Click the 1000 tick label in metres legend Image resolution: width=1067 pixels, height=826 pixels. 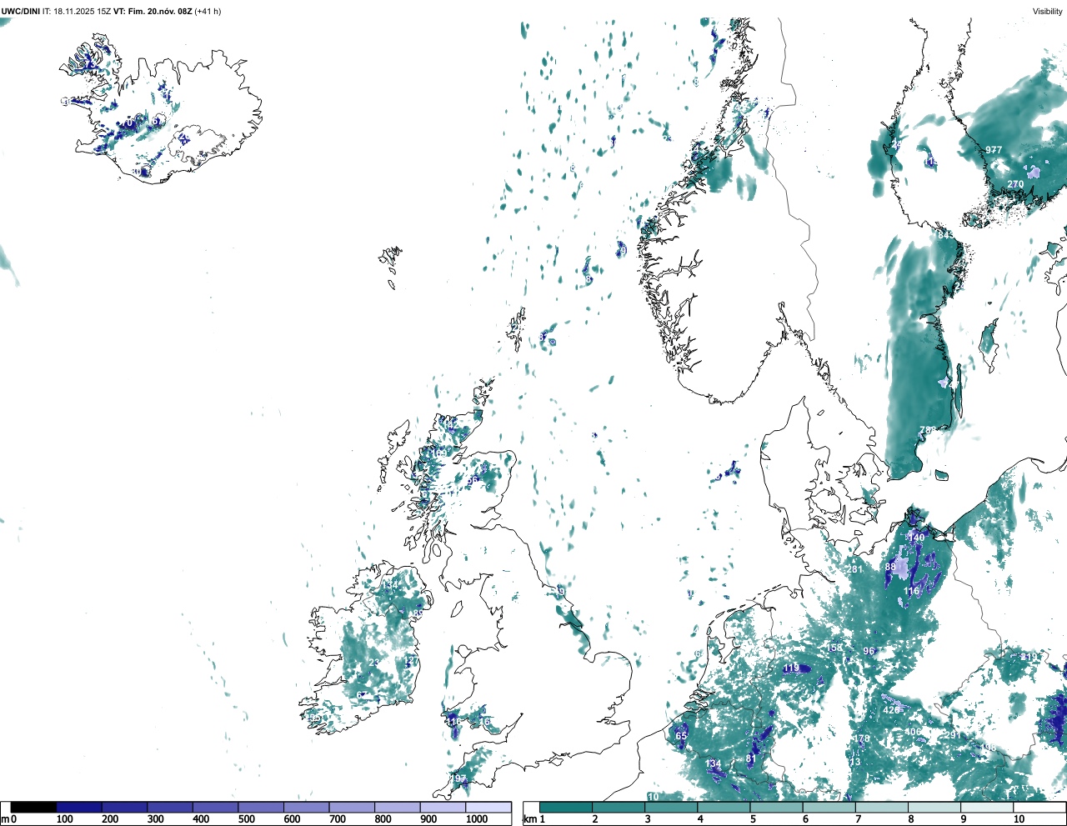click(477, 819)
